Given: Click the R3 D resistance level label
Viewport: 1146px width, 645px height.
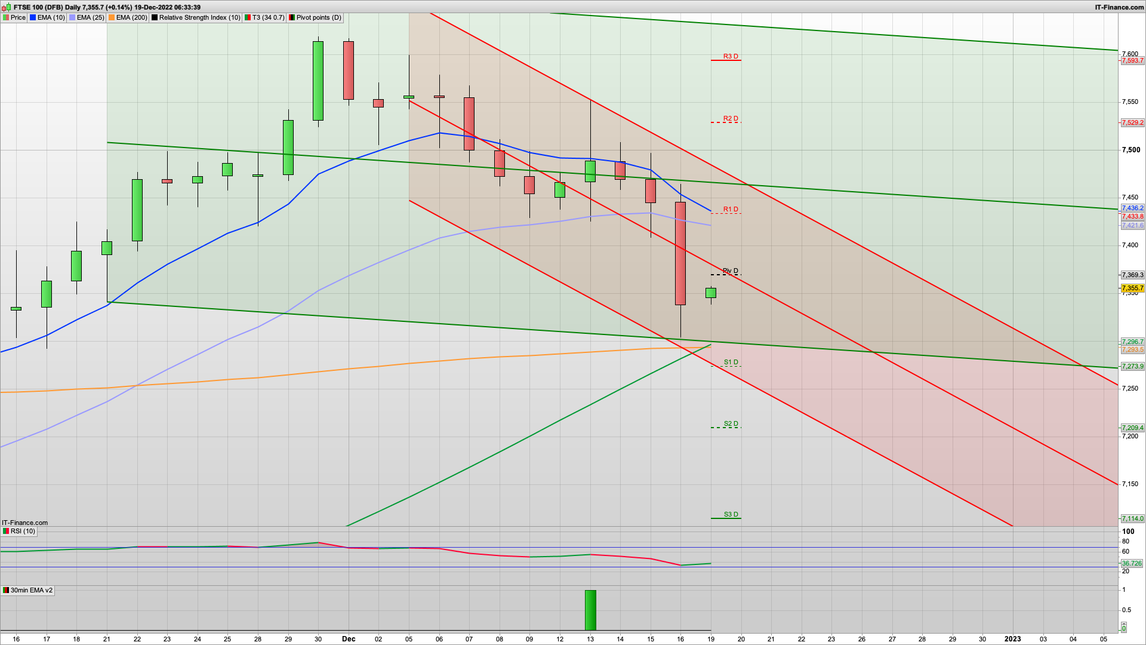Looking at the screenshot, I should [729, 57].
